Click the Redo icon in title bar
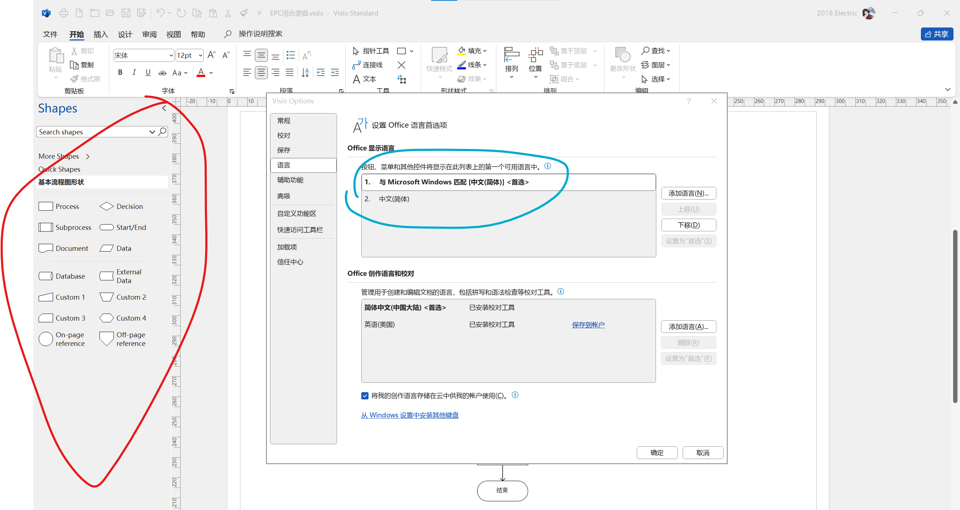Viewport: 960px width, 510px height. click(181, 13)
